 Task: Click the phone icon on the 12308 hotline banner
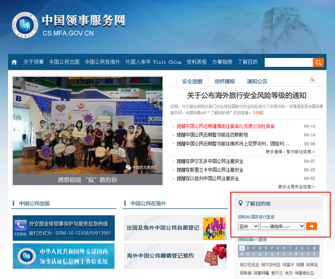(x=21, y=225)
